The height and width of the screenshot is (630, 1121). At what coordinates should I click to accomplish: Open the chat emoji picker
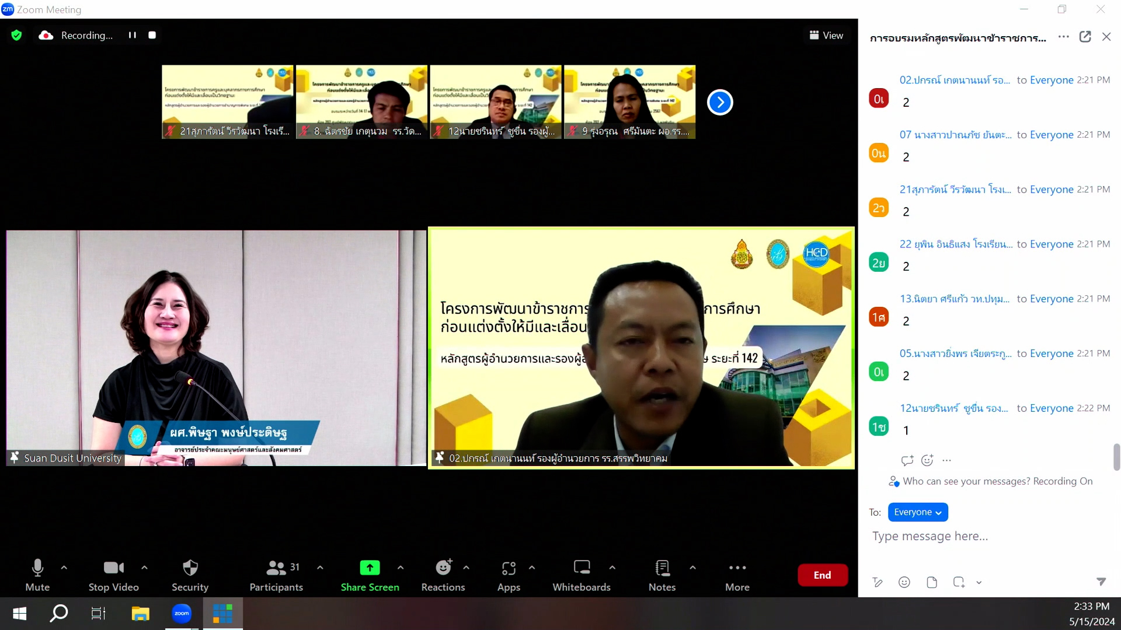point(904,582)
